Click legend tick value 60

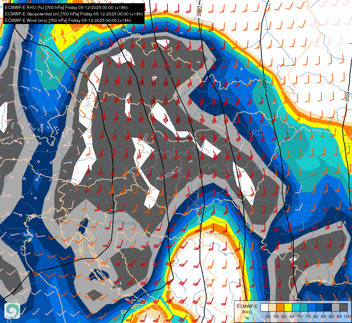284,317
